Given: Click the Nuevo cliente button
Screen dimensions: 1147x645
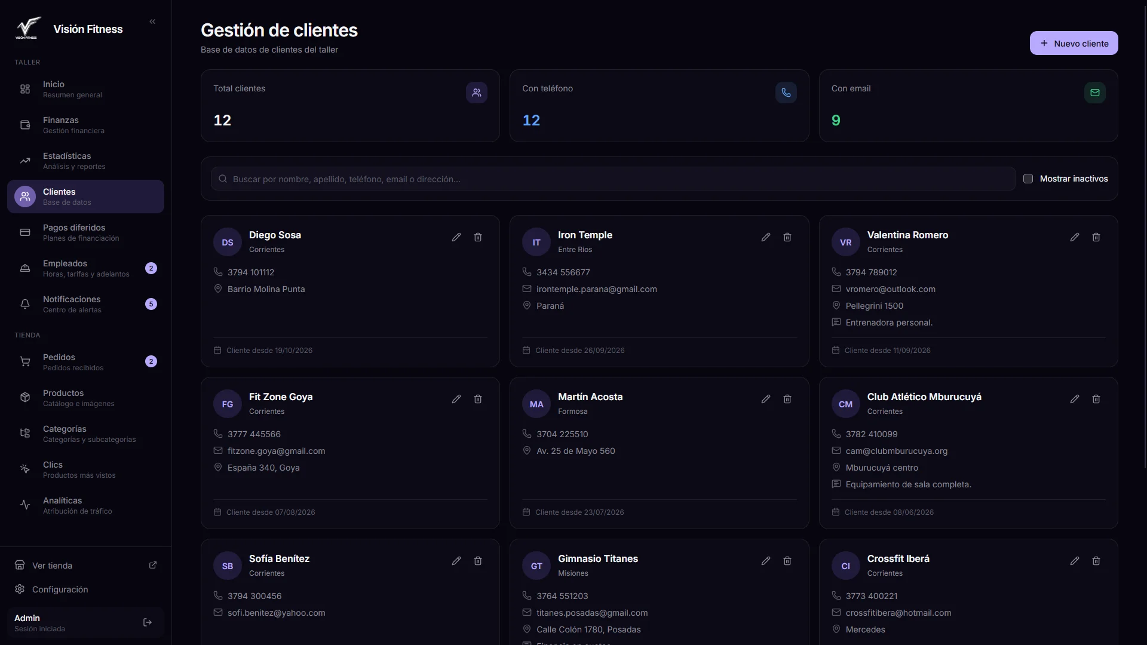Looking at the screenshot, I should pyautogui.click(x=1074, y=43).
